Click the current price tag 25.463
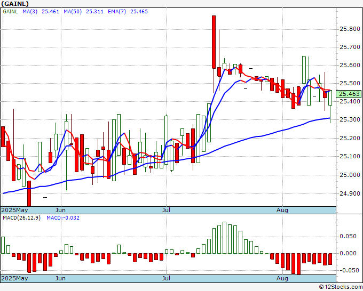The width and height of the screenshot is (363, 291). 349,94
